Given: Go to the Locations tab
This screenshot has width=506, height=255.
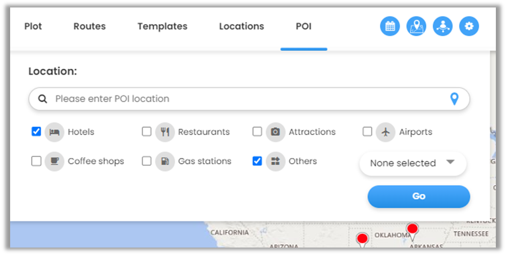Looking at the screenshot, I should point(242,26).
